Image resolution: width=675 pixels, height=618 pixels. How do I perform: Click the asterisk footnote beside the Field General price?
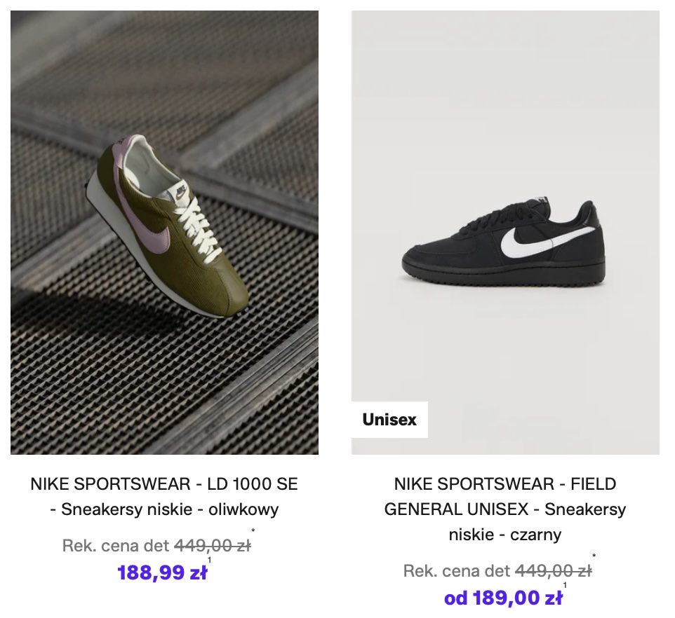(594, 558)
